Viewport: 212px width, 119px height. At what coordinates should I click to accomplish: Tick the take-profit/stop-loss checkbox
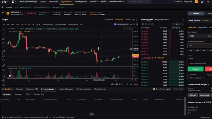pos(188,63)
